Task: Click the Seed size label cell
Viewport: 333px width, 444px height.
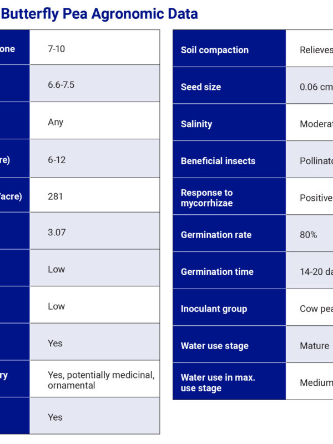Action: coord(201,87)
